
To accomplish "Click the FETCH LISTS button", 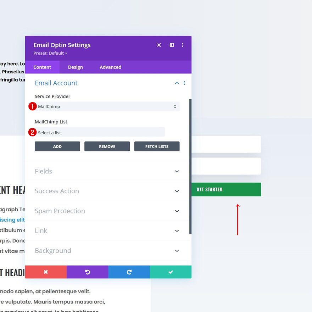I will coord(157,146).
